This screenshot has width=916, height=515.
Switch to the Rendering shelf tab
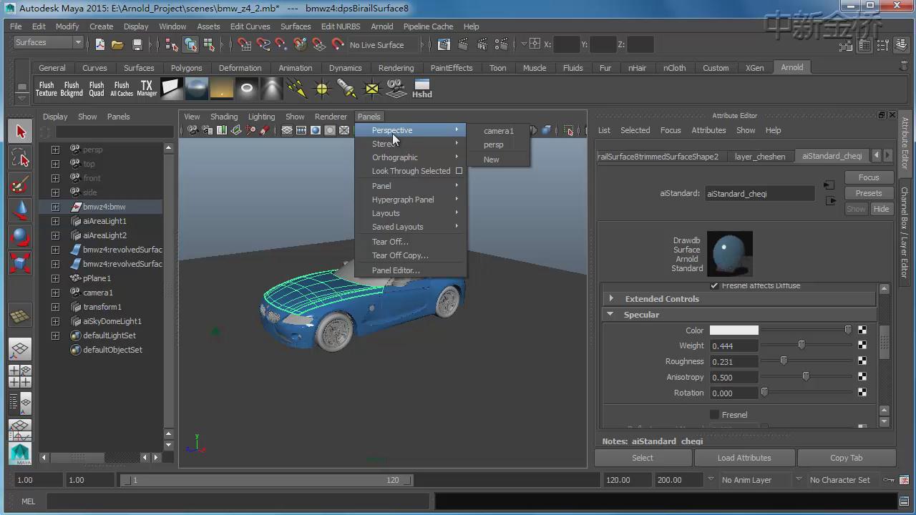pyautogui.click(x=396, y=68)
